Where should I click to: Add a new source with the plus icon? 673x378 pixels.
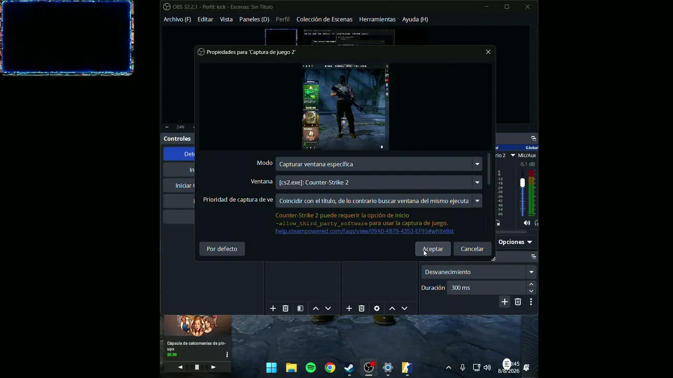pyautogui.click(x=349, y=308)
